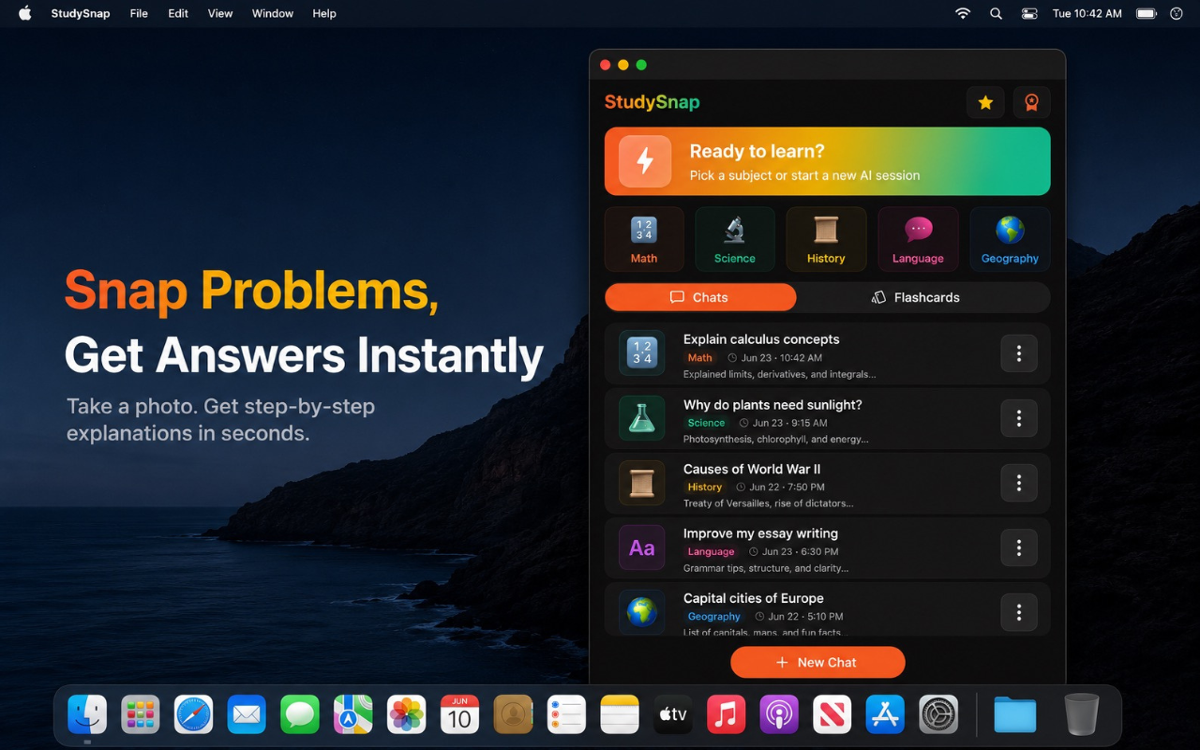Open the App Store from the Dock

pyautogui.click(x=885, y=714)
